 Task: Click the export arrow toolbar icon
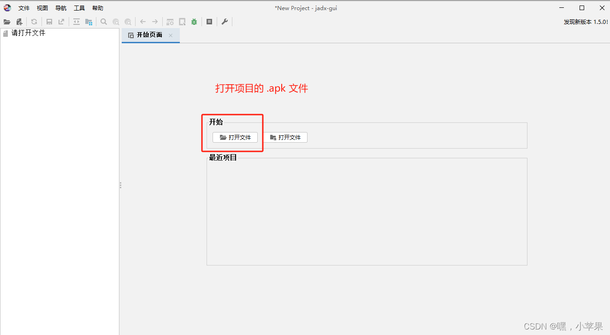61,22
